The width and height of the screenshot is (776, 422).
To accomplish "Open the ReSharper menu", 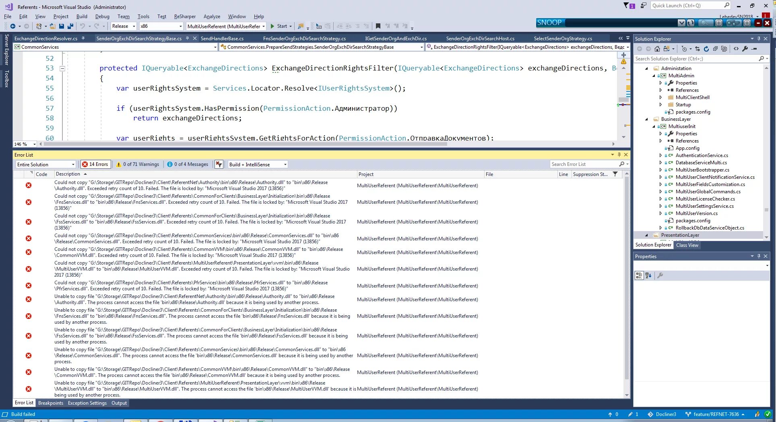I will tap(185, 17).
